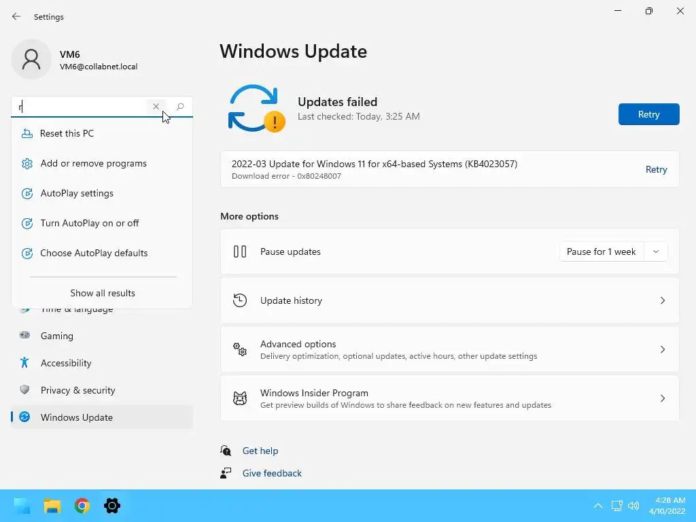Click the Privacy shield icon

(x=24, y=389)
